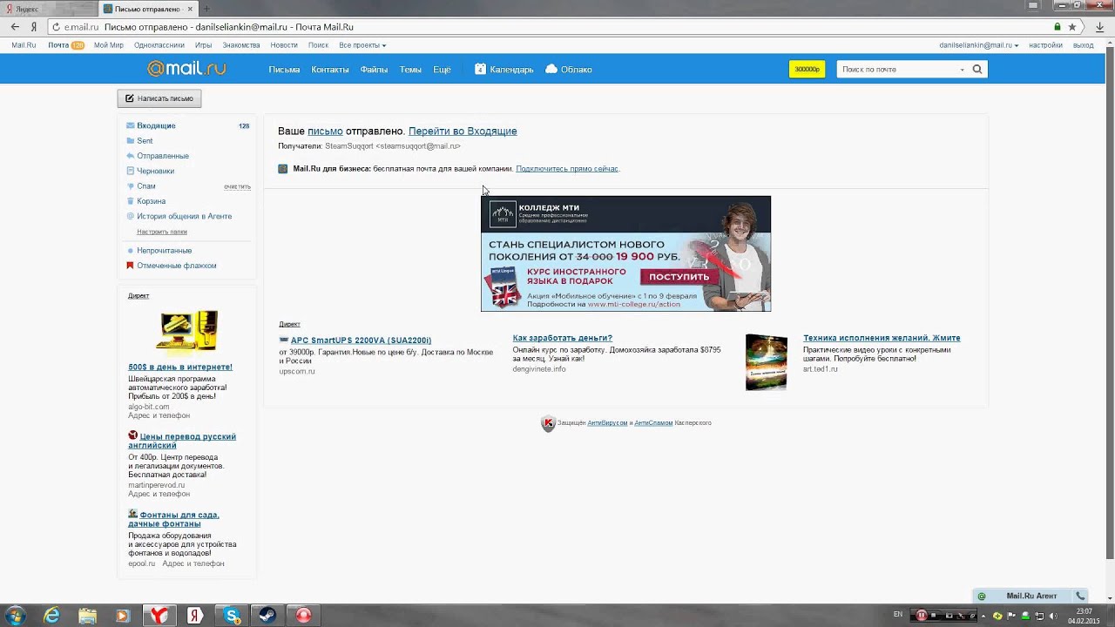This screenshot has width=1115, height=627.
Task: Filter by Непрочитанные messages
Action: [x=164, y=250]
